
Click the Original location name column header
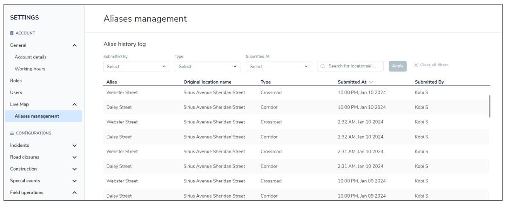207,82
